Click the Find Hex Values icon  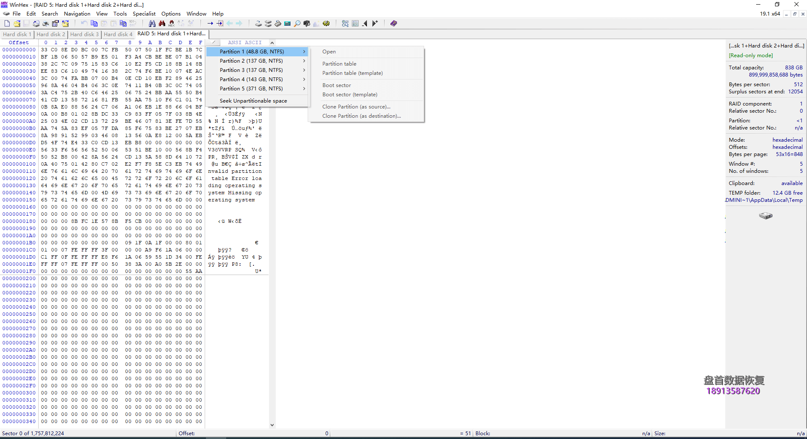[x=171, y=24]
